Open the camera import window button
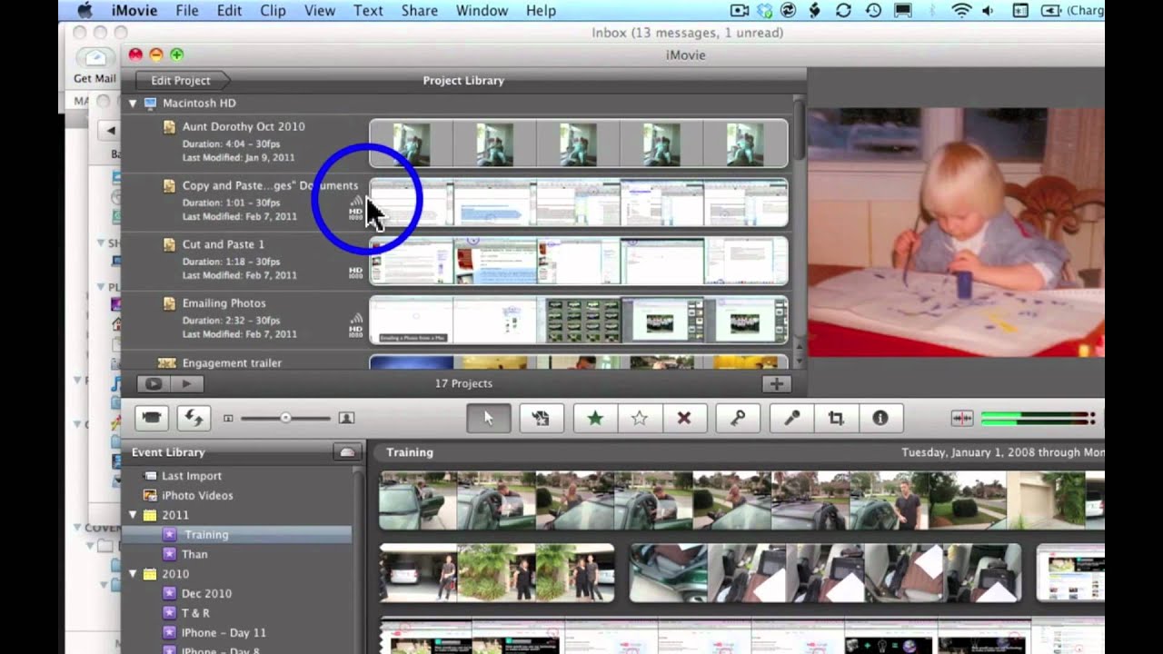The image size is (1163, 654). tap(152, 418)
